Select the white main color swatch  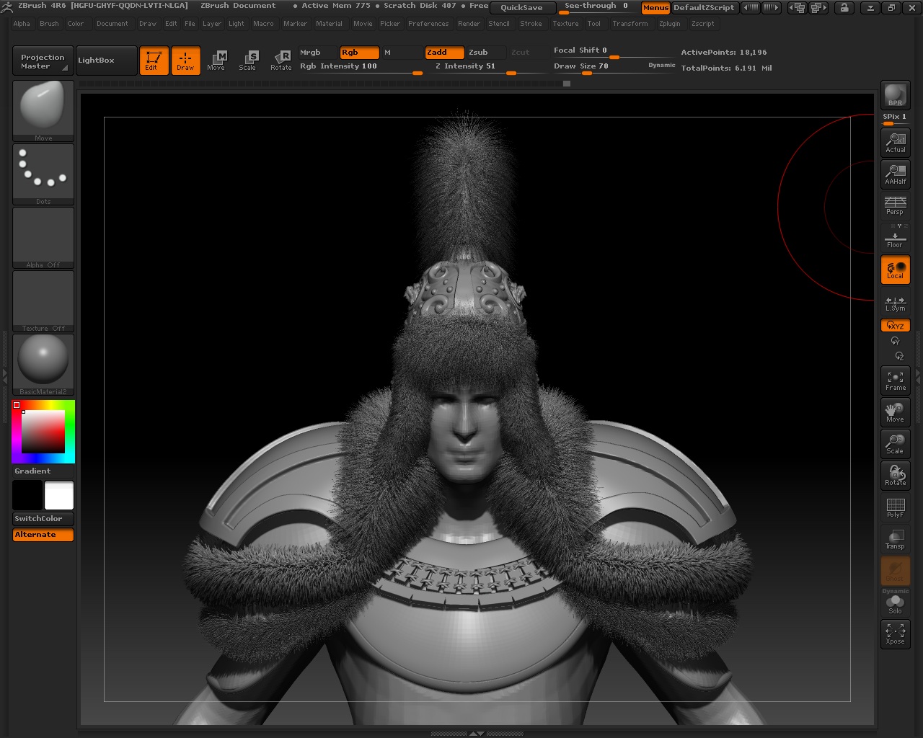(x=59, y=496)
